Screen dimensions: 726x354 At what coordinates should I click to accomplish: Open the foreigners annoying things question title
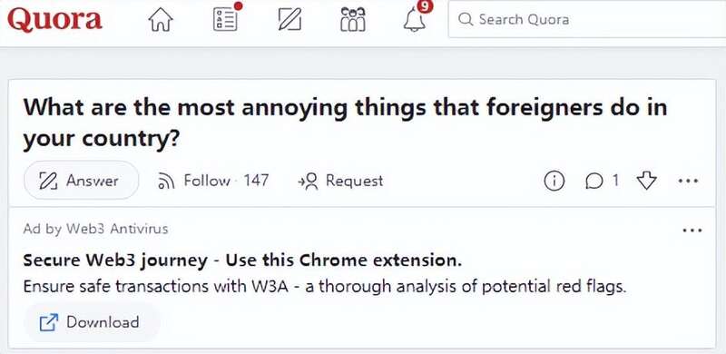tap(345, 123)
